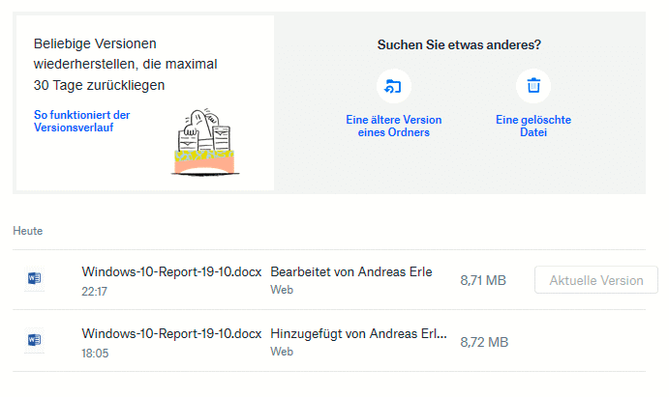Click the 18:05 timestamp
669x397 pixels.
pos(95,353)
